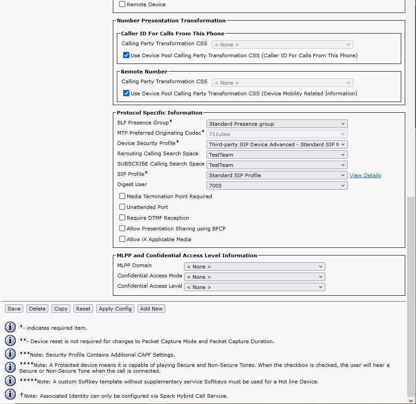This screenshot has width=416, height=404.
Task: Tick the Remote Device checkbox
Action: click(x=122, y=4)
